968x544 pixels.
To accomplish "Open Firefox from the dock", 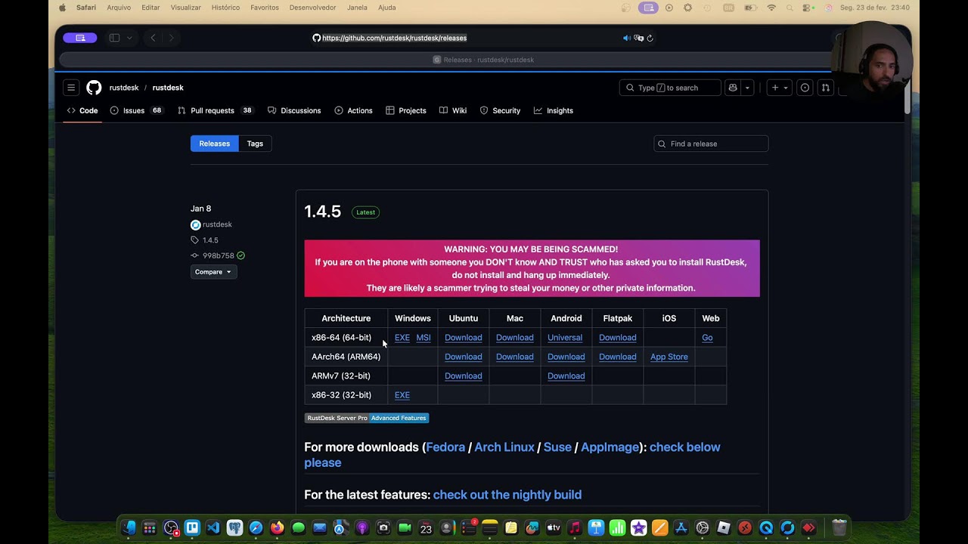I will click(x=277, y=528).
